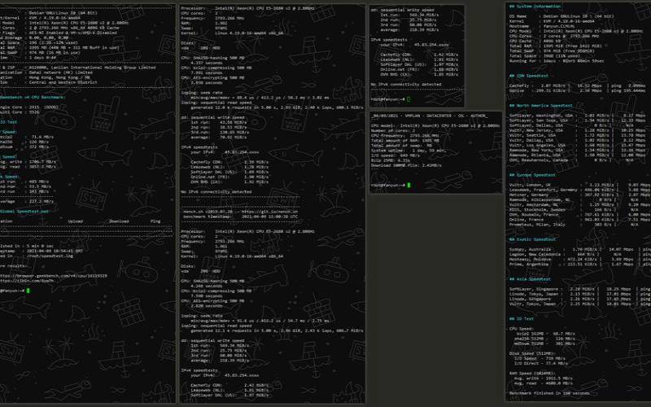The height and width of the screenshot is (407, 651).
Task: Select the "Hetzner, Germany" row
Action: tap(580, 195)
